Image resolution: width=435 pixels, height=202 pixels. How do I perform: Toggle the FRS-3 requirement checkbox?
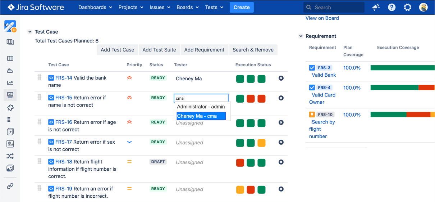[312, 68]
